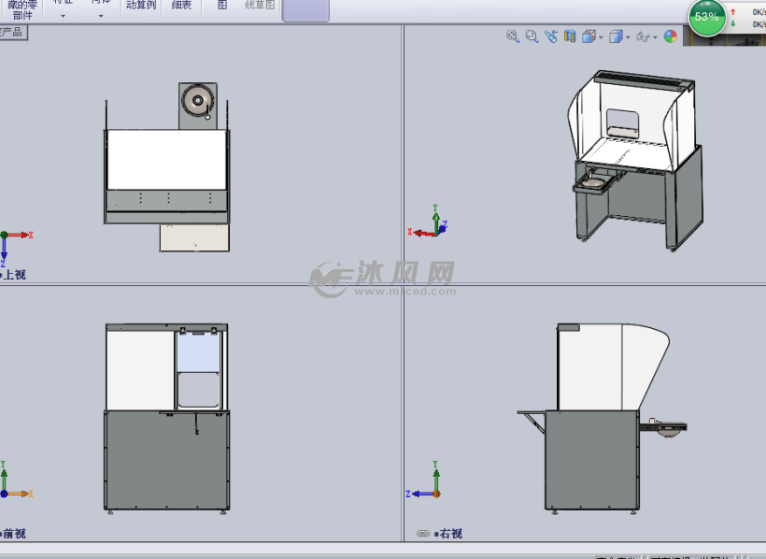Click the View Orientation cube icon

(590, 37)
